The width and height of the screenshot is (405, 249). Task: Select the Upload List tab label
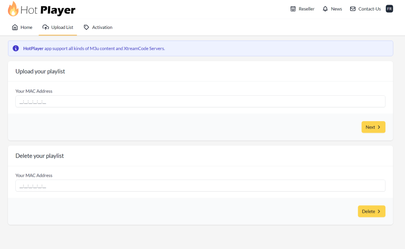62,27
